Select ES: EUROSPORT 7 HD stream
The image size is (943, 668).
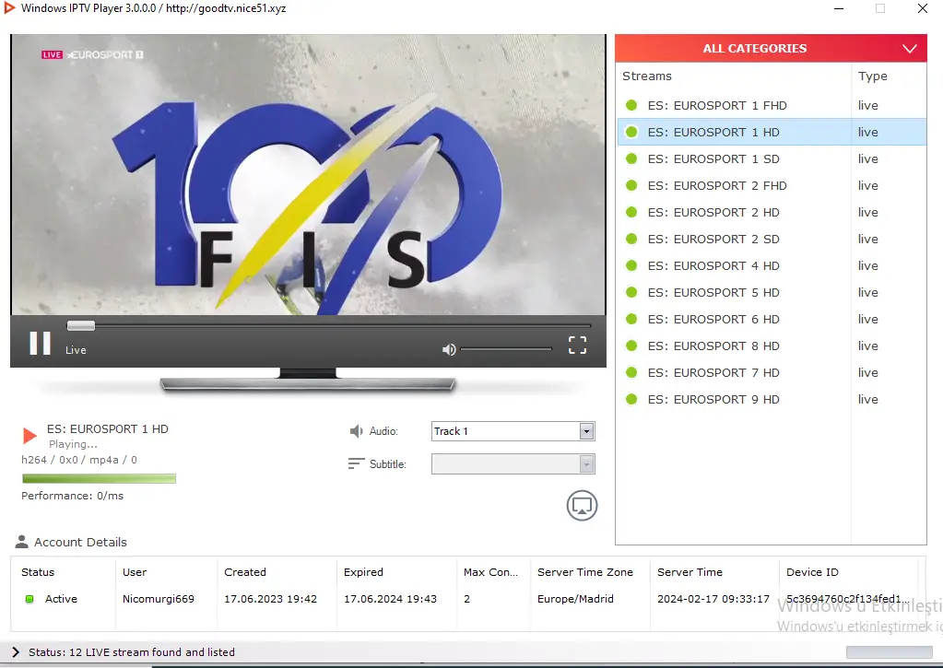click(x=772, y=372)
